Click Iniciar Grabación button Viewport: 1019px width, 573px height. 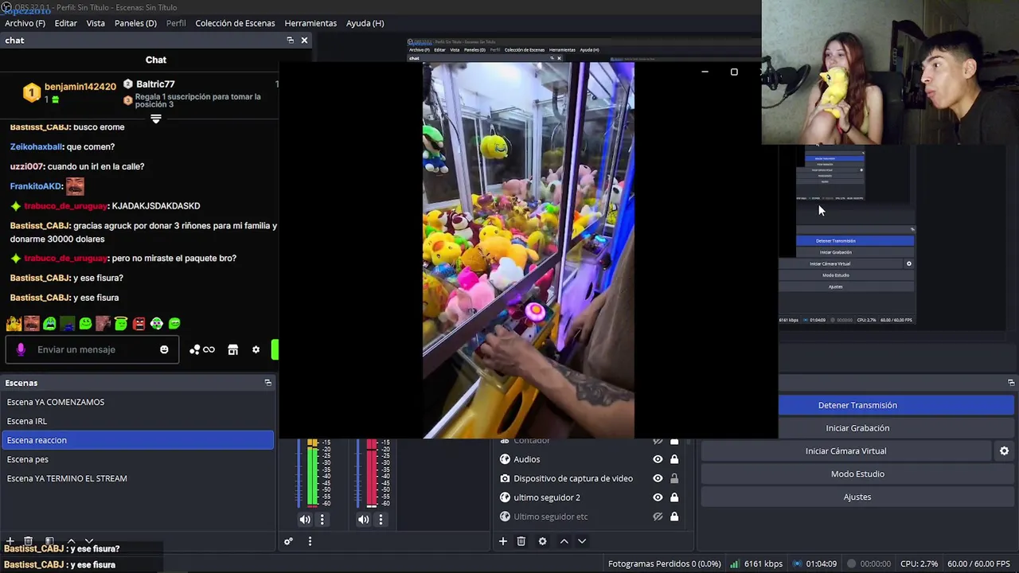click(x=857, y=428)
